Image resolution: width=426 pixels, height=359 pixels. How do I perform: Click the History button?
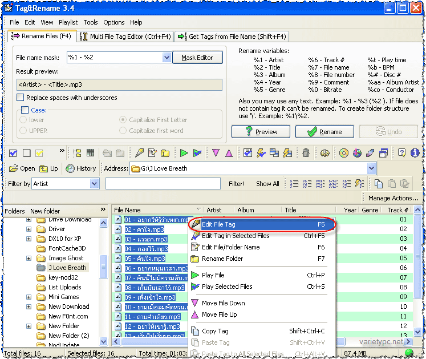[x=81, y=168]
